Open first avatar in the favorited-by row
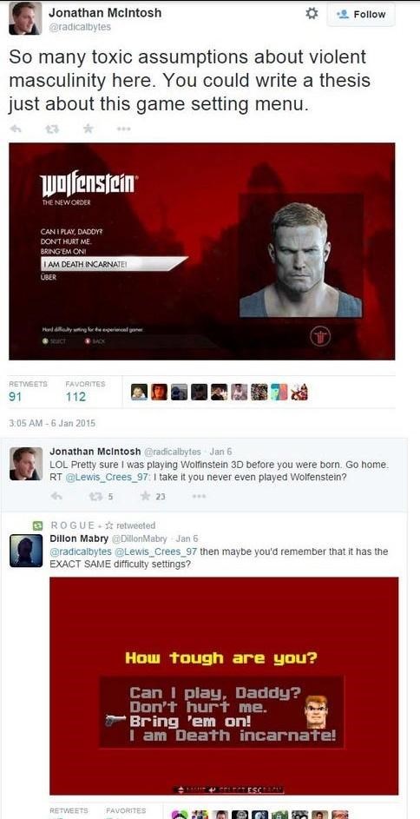This screenshot has width=420, height=819. tap(139, 393)
